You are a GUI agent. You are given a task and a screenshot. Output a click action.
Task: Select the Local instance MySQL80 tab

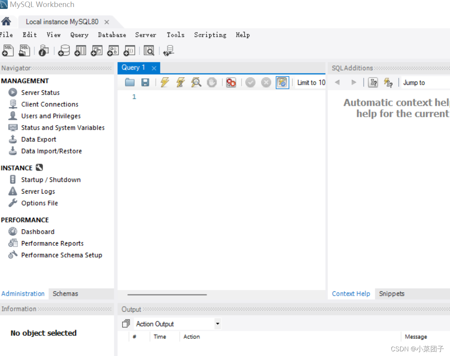62,22
